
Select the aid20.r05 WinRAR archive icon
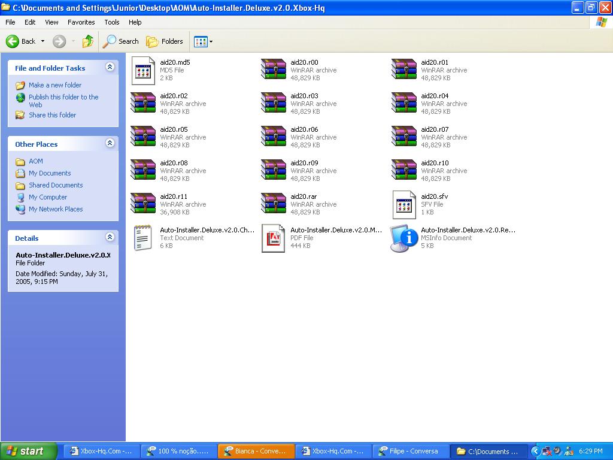[142, 137]
